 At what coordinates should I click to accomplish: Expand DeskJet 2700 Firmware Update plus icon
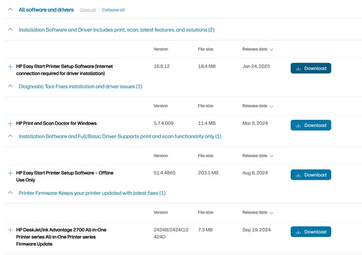pyautogui.click(x=10, y=230)
